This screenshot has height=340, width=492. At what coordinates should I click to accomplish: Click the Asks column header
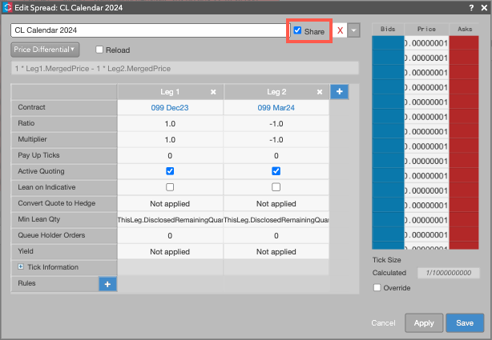coord(465,29)
